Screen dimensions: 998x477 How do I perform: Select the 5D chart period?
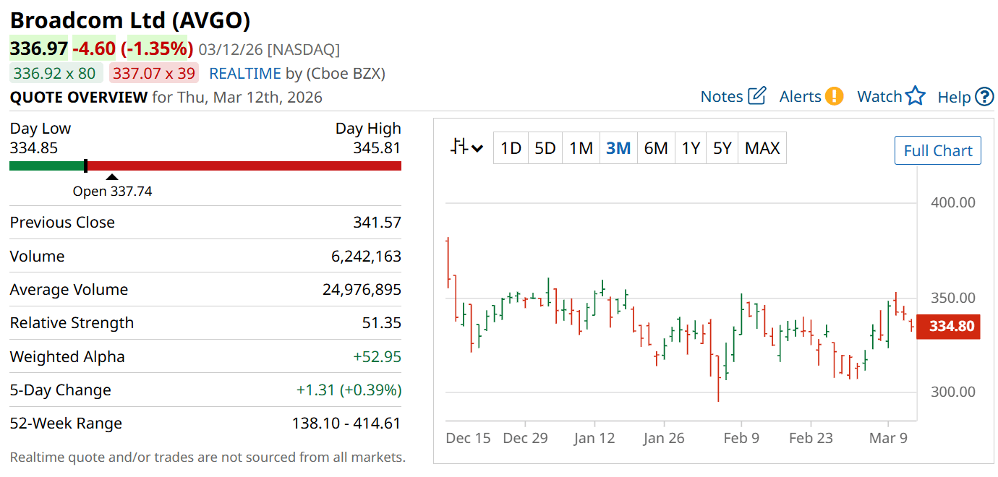pos(545,148)
